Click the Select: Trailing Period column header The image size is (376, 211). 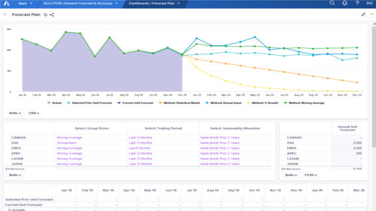point(163,128)
